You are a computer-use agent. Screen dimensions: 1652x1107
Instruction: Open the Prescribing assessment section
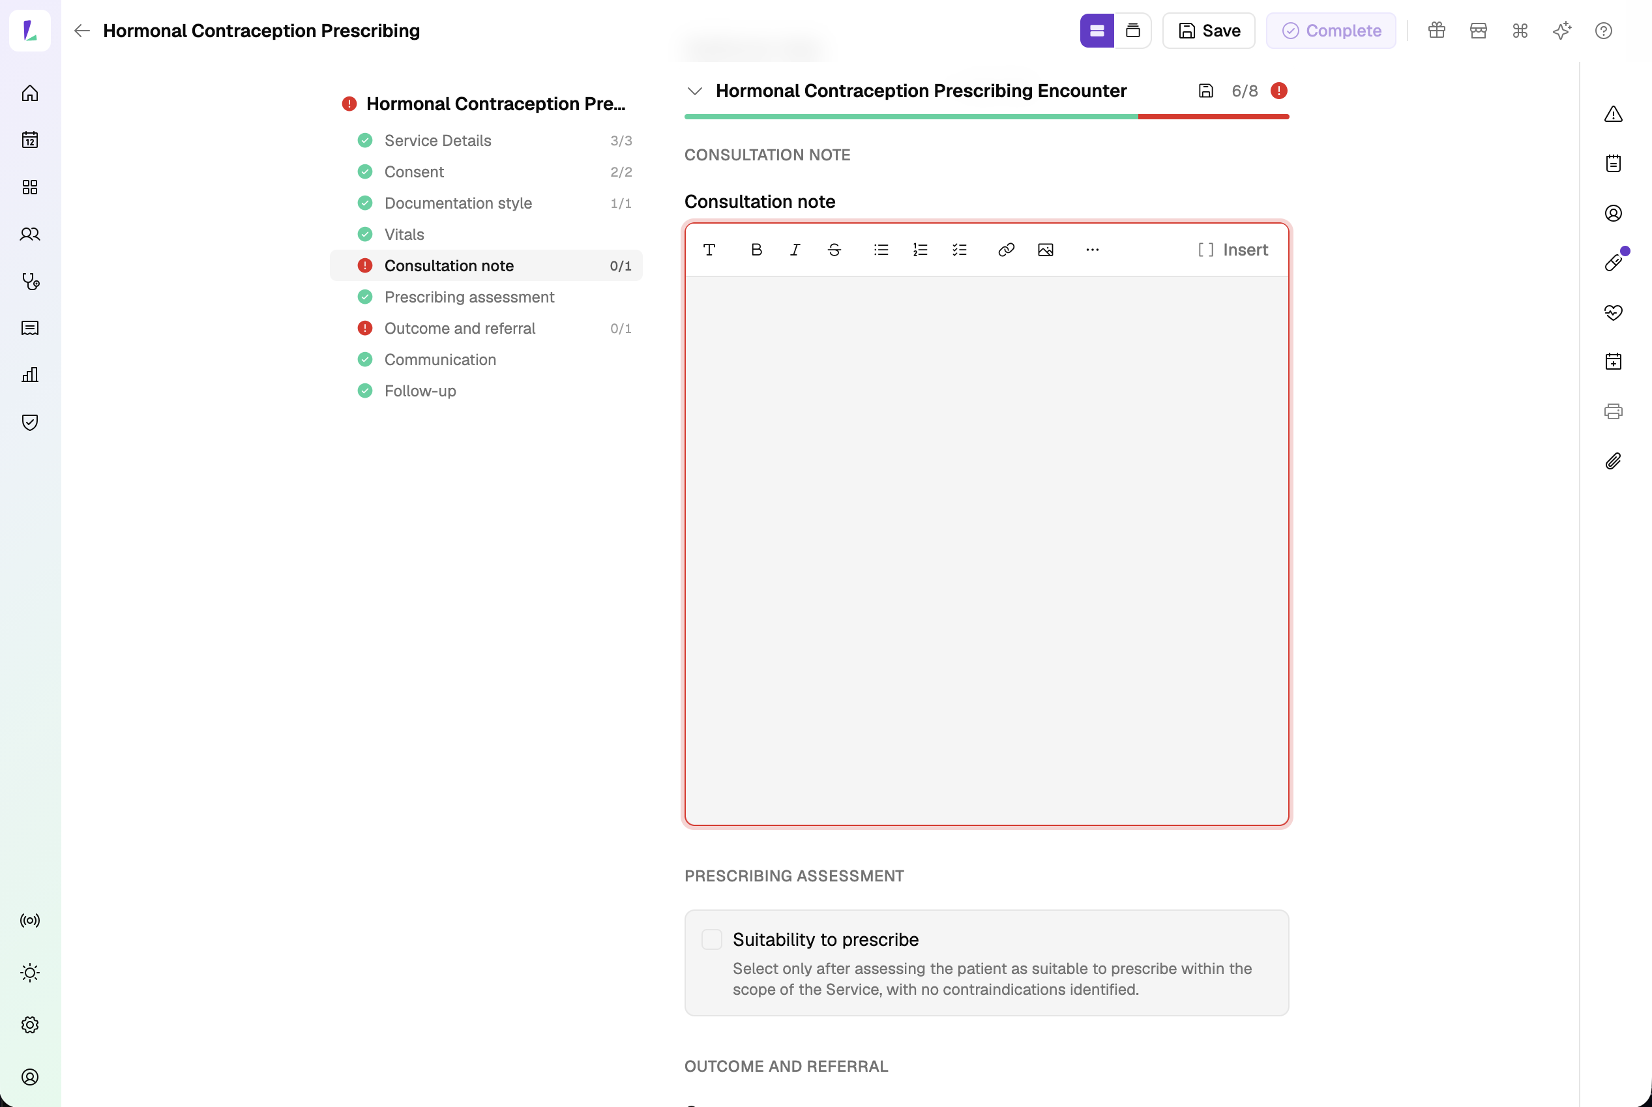(486, 297)
